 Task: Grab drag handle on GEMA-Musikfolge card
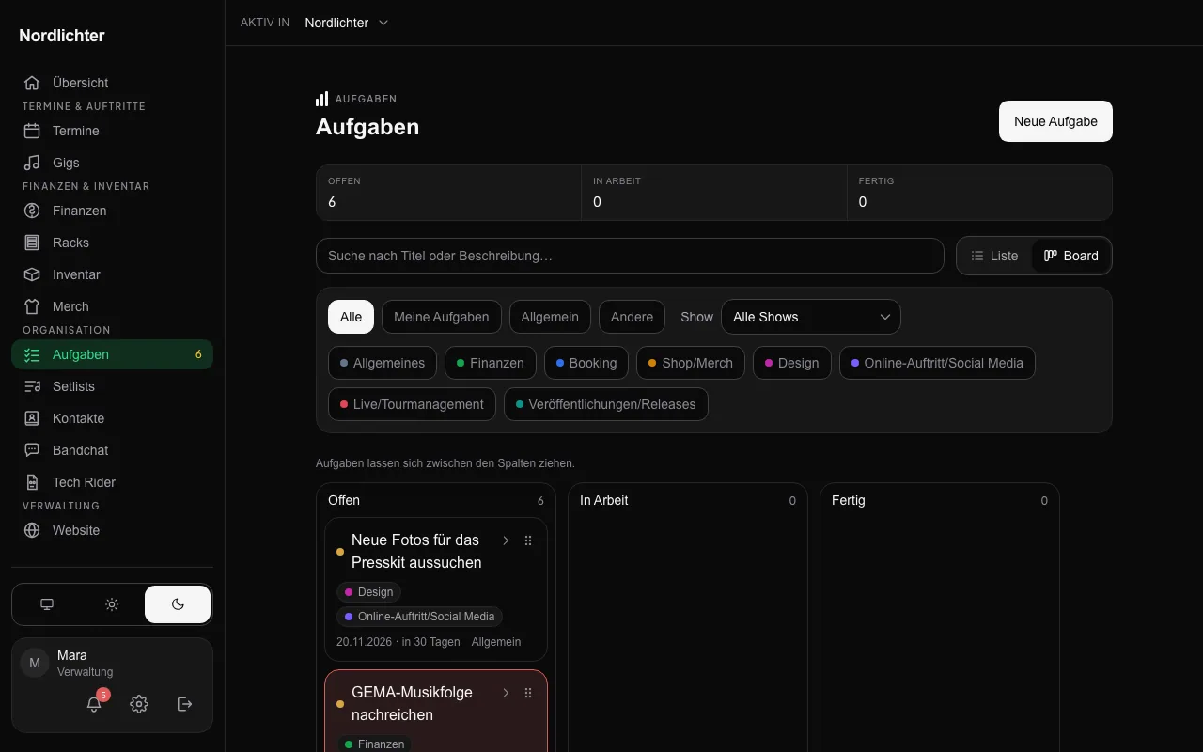coord(528,693)
